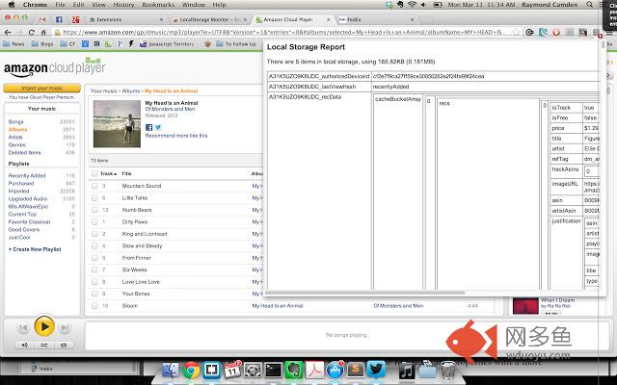Open Finder from the dock
The height and width of the screenshot is (385, 617).
(x=171, y=370)
